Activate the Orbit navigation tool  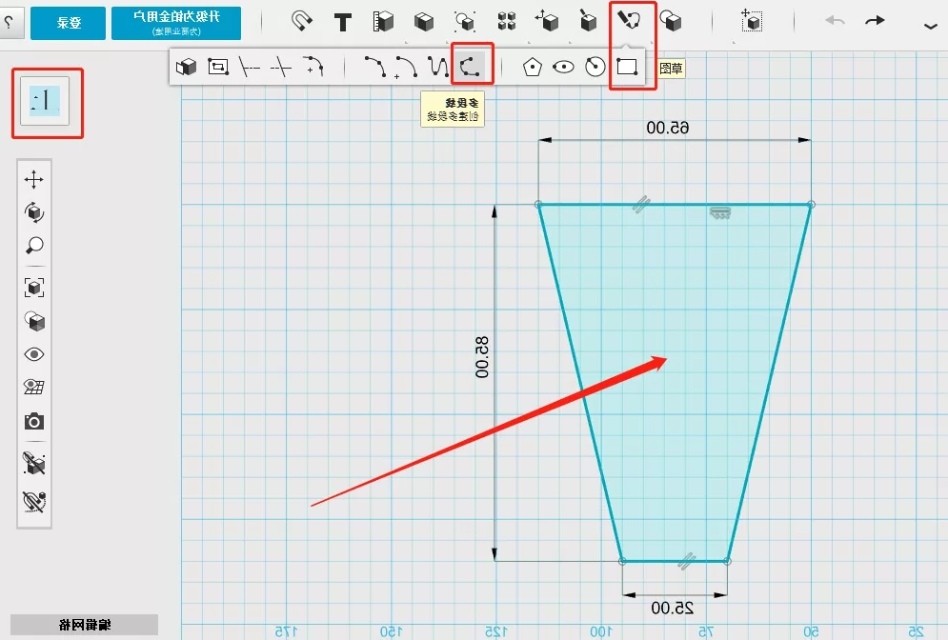34,212
